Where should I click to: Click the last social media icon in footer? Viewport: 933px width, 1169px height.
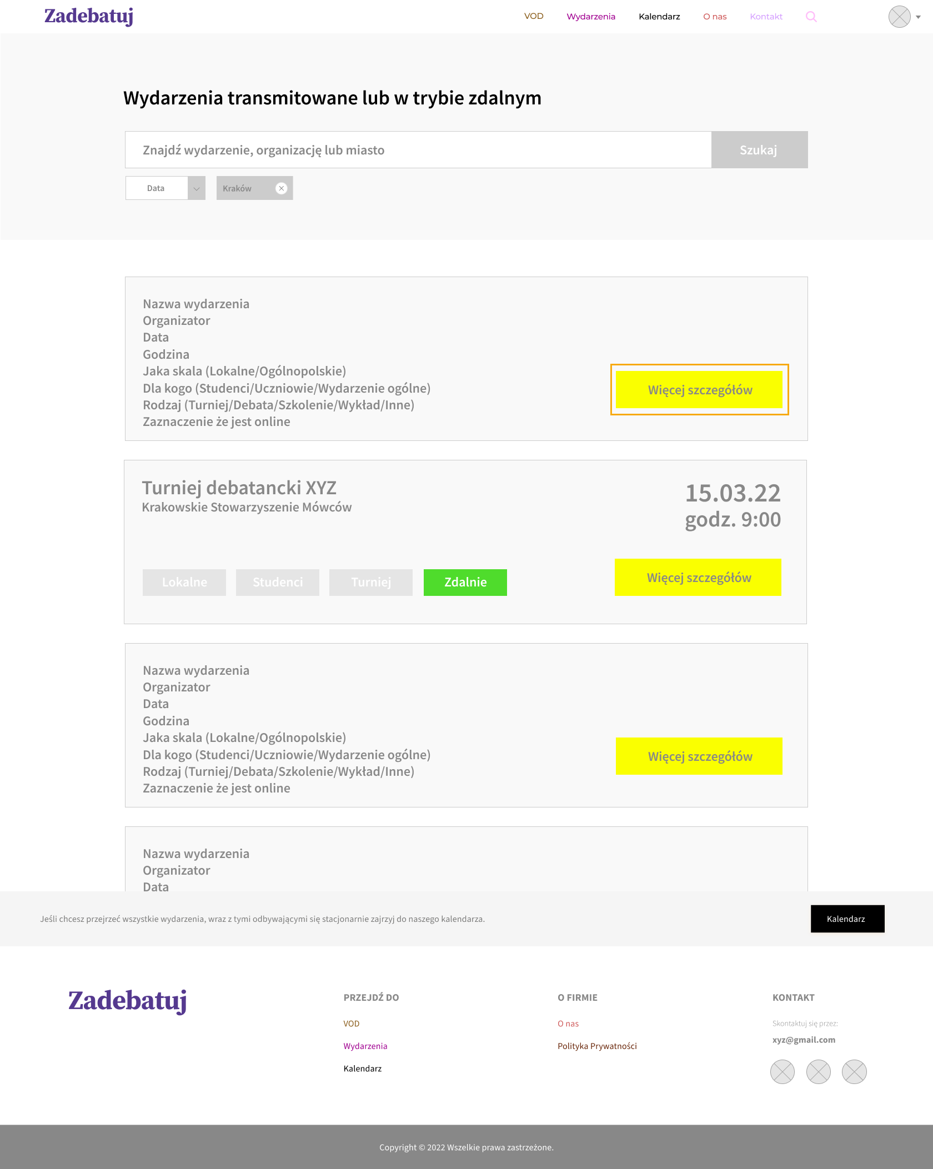[854, 1072]
